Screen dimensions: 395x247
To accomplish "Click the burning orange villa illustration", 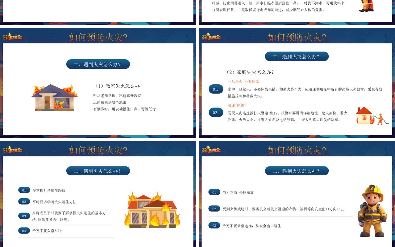I will [x=152, y=210].
